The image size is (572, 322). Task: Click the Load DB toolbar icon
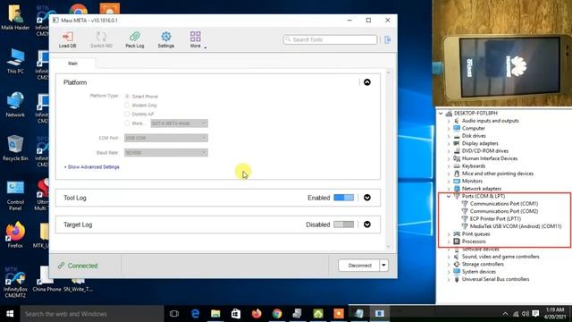coord(68,39)
